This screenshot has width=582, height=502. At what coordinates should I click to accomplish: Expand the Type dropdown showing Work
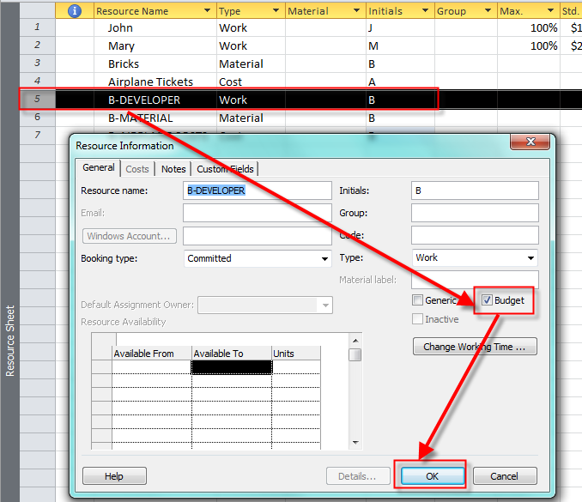click(531, 257)
